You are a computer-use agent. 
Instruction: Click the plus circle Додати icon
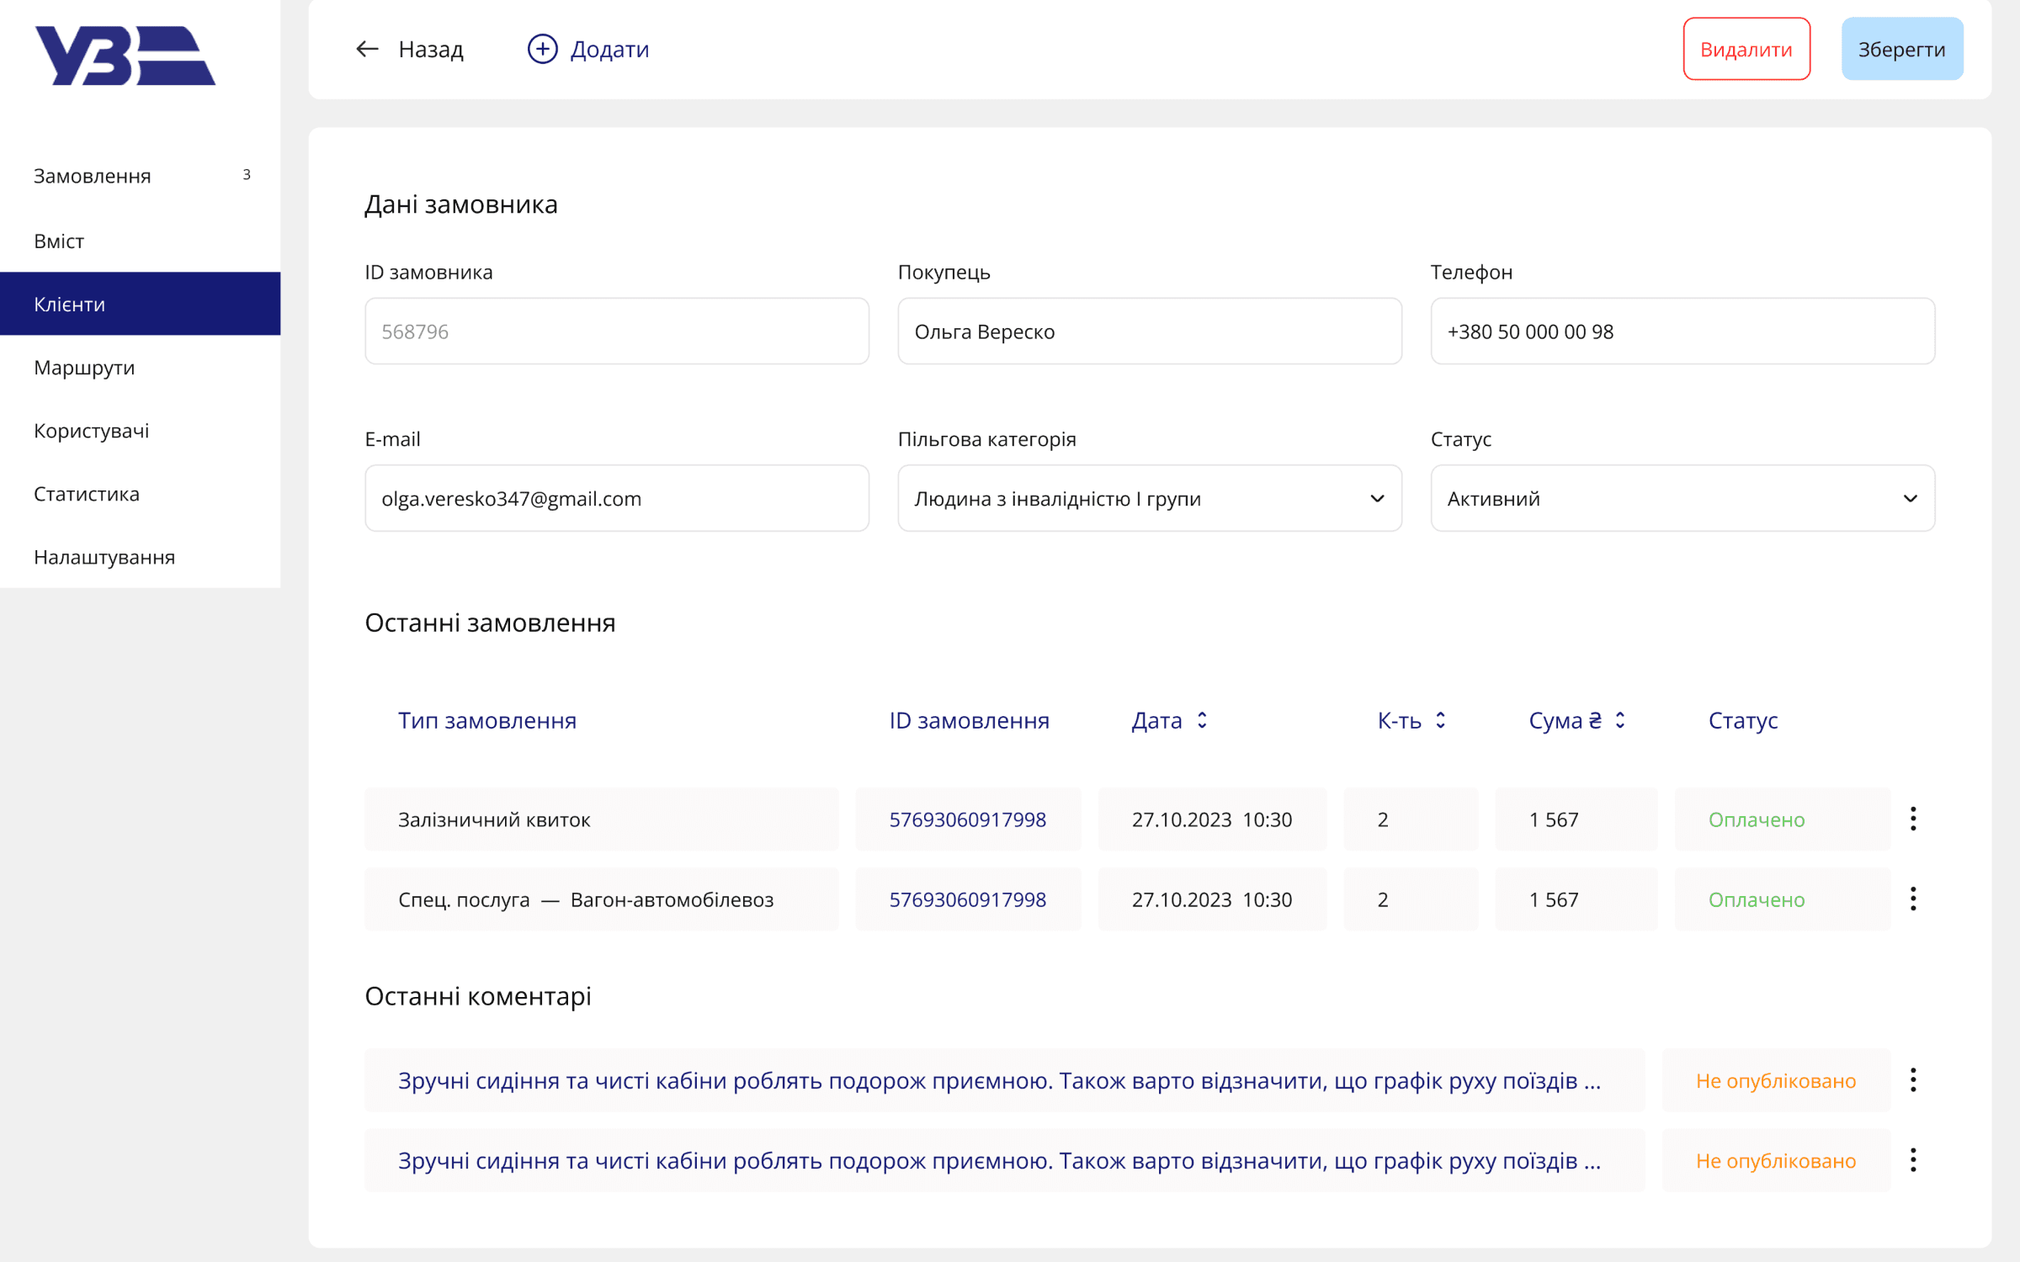(x=542, y=49)
